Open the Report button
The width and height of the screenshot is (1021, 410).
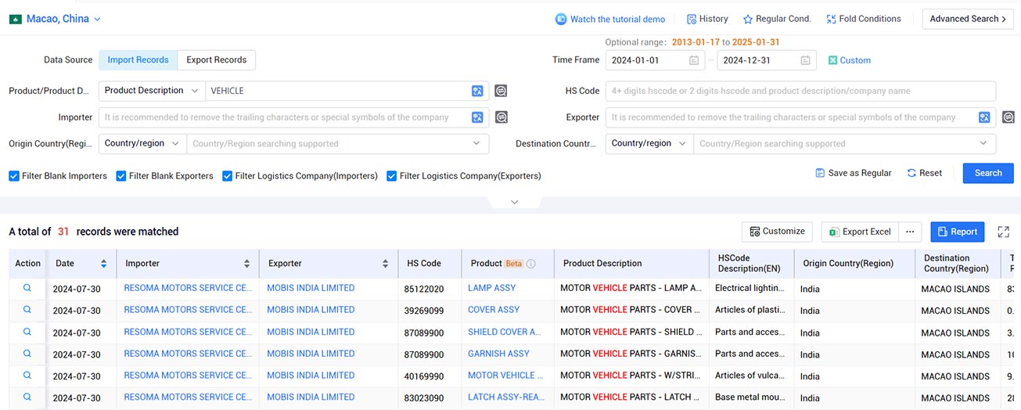958,232
